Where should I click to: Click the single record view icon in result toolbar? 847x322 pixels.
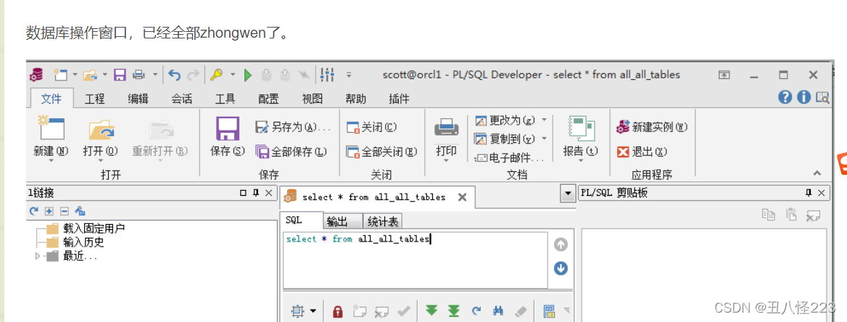pyautogui.click(x=549, y=311)
